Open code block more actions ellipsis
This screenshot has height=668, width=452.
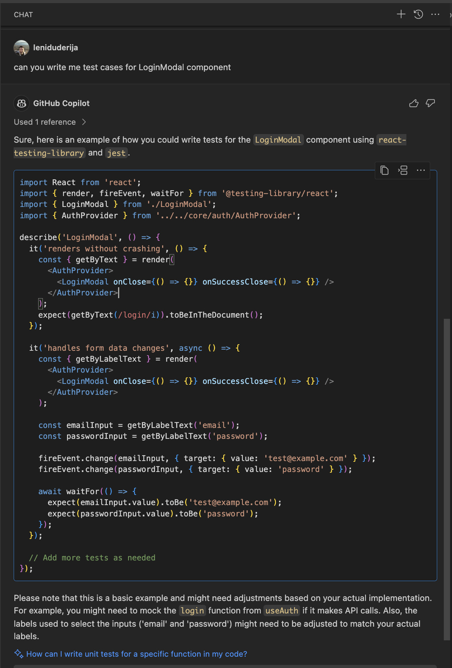point(420,170)
